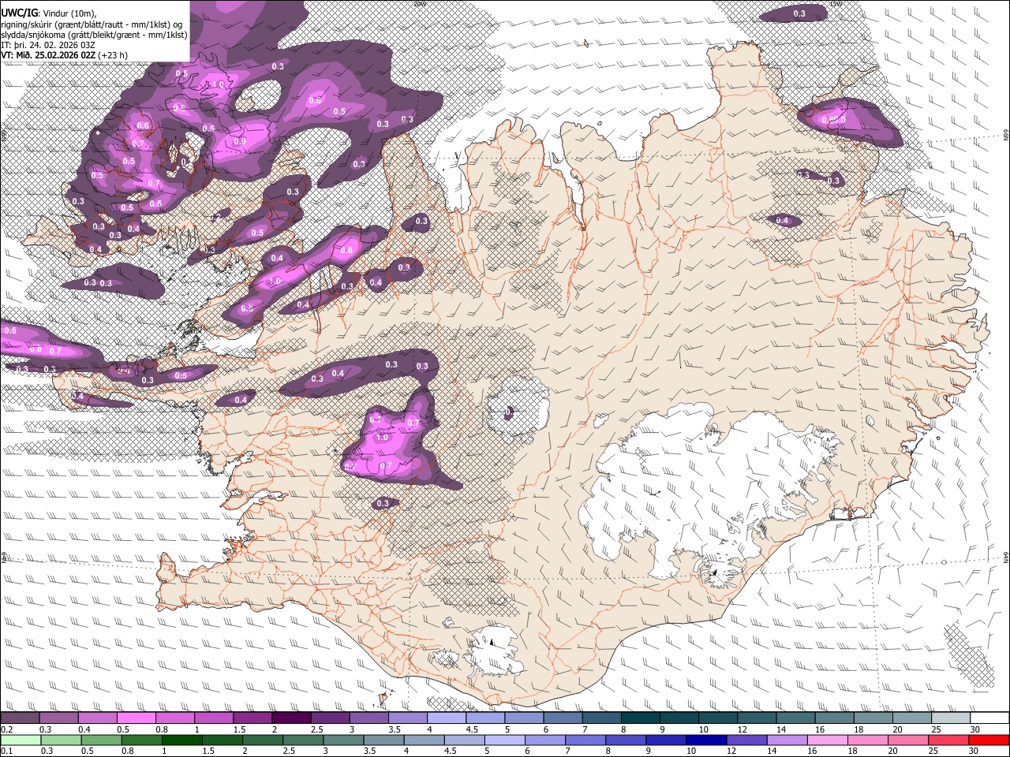Screen dimensions: 1010x757
Task: Click the light lavender swatch labeled 4 in upper legend
Action: [x=447, y=718]
